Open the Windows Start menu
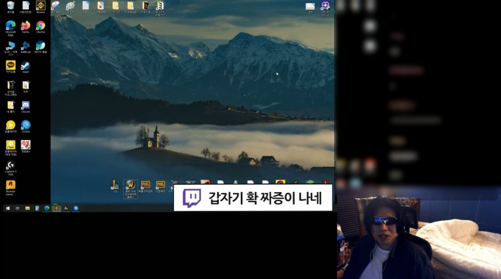The width and height of the screenshot is (501, 279). coord(7,208)
